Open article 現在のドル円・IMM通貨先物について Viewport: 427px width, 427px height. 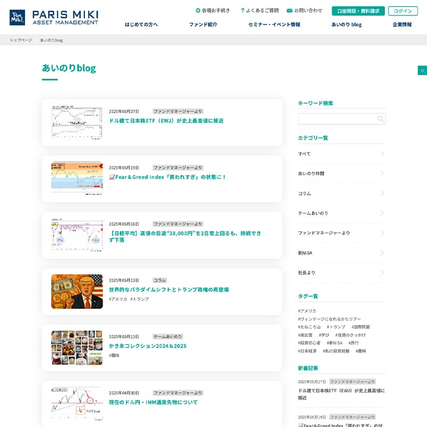[153, 402]
